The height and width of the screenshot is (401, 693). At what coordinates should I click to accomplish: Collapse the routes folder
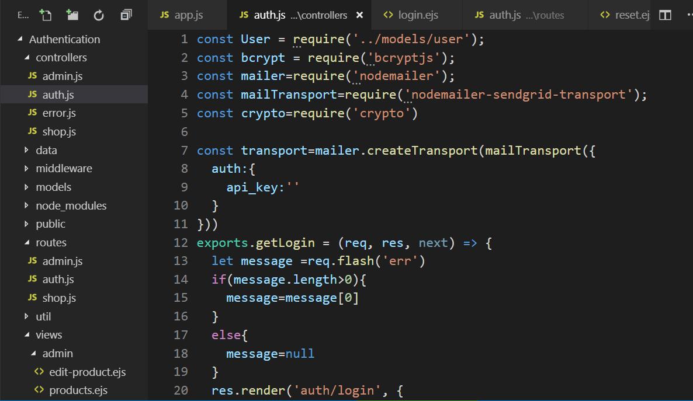tap(27, 242)
